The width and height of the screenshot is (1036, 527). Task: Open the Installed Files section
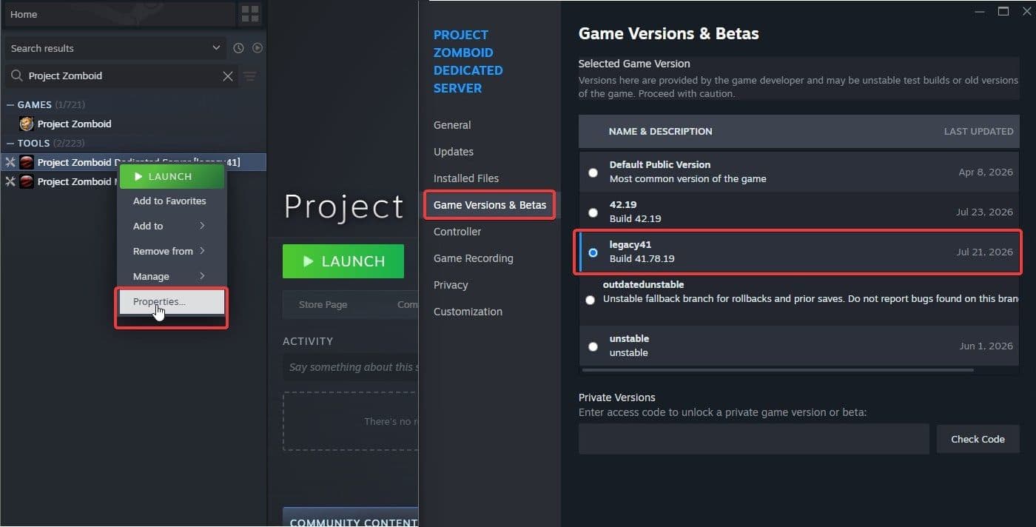pos(466,178)
